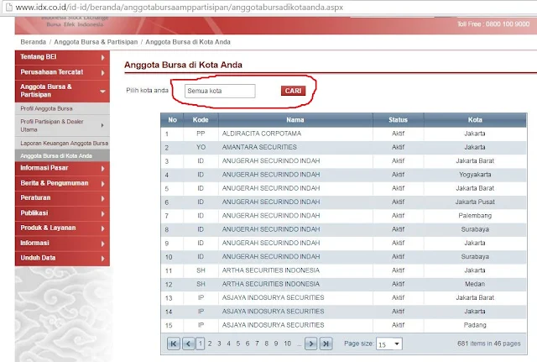The height and width of the screenshot is (362, 537).
Task: Click page icon in address bar
Action: [9, 7]
